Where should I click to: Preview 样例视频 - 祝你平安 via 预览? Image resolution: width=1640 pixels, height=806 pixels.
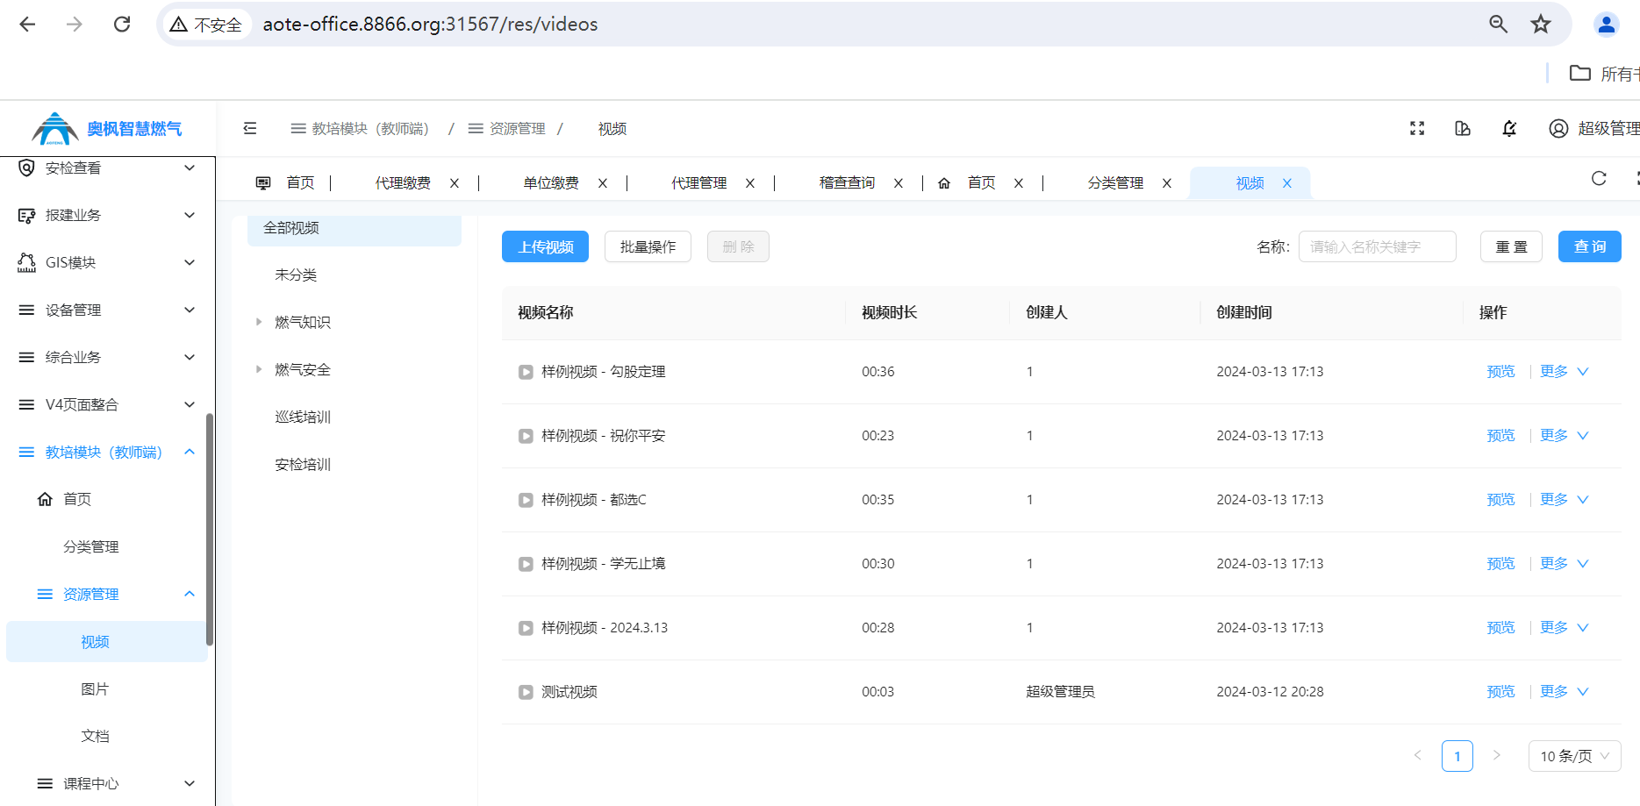pos(1500,436)
